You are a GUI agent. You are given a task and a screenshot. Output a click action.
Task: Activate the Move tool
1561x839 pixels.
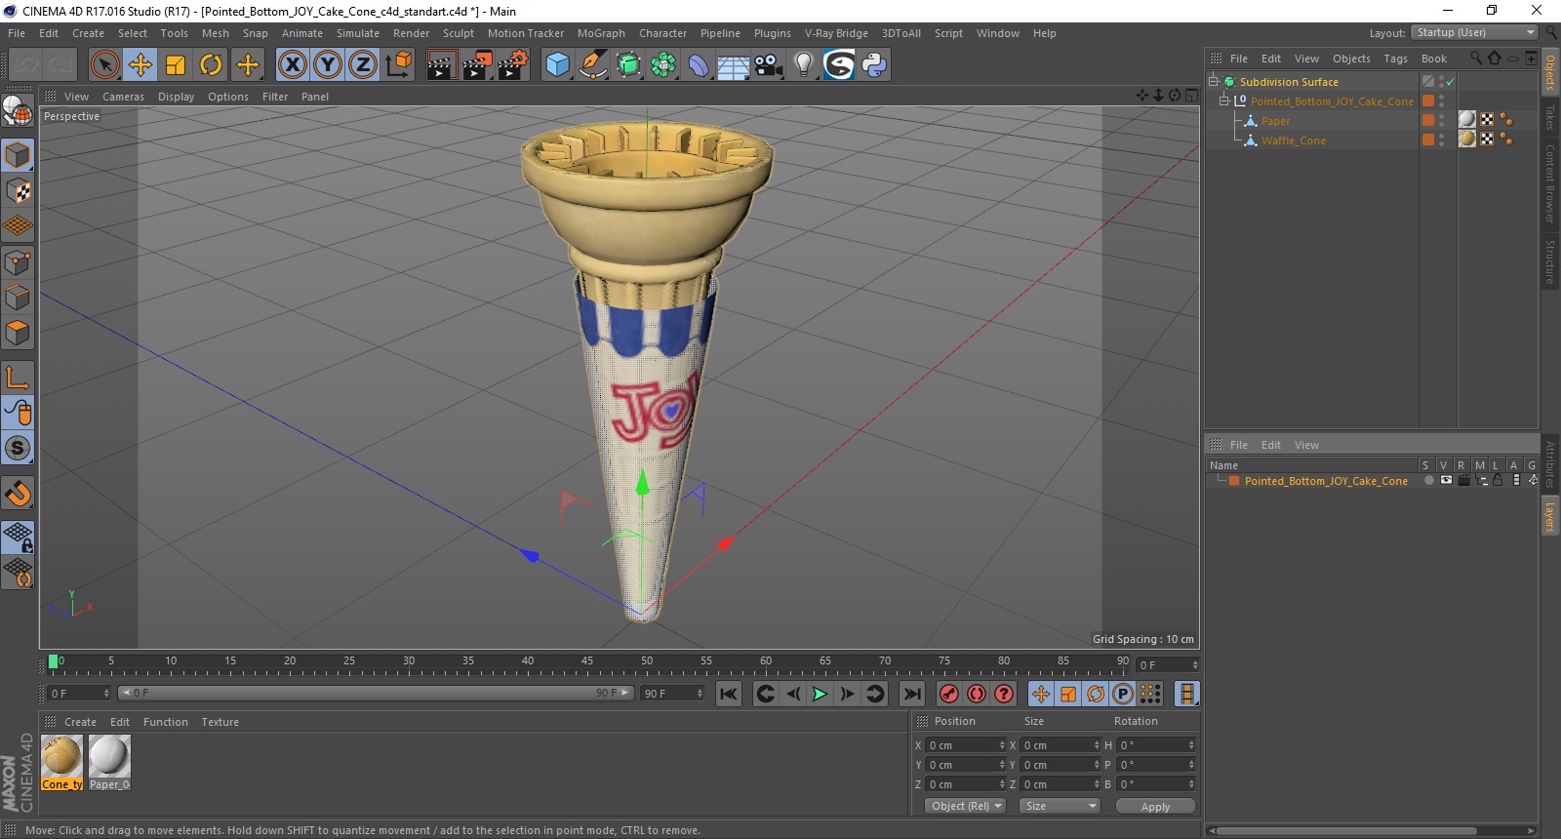click(140, 65)
